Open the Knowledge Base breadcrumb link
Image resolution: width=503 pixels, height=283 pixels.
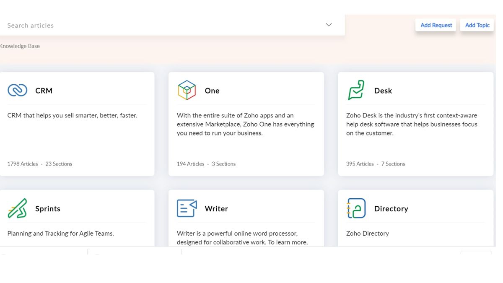click(x=19, y=46)
